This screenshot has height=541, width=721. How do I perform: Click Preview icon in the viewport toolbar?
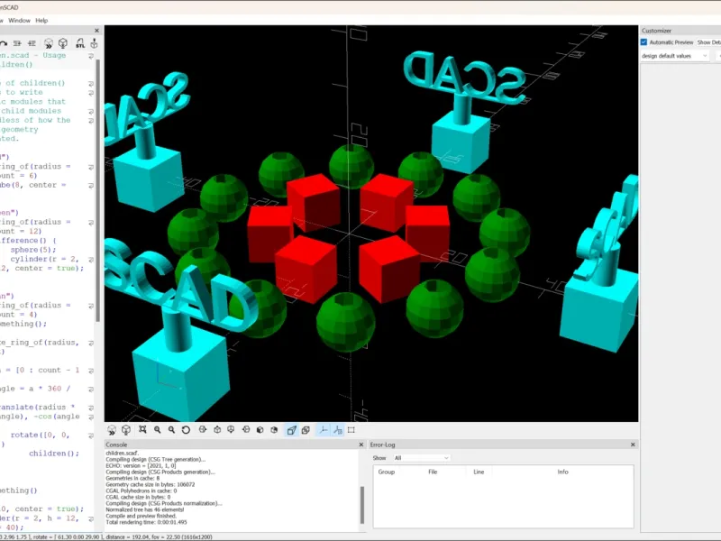(x=112, y=430)
